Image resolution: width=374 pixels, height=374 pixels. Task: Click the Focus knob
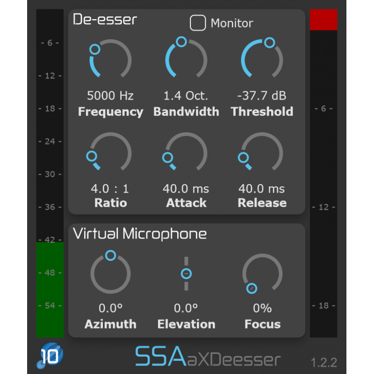point(262,273)
